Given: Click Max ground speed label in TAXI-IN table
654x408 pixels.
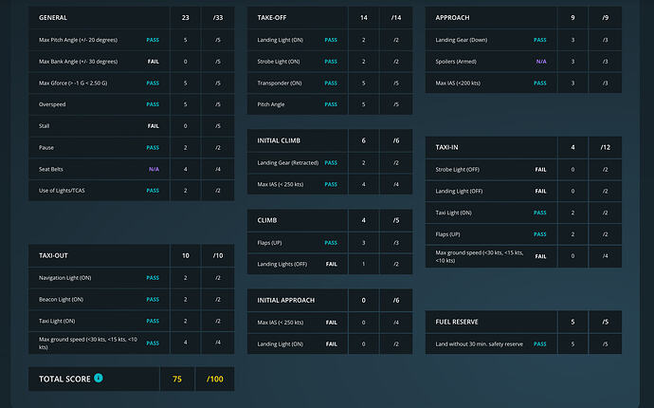Looking at the screenshot, I should [x=480, y=256].
